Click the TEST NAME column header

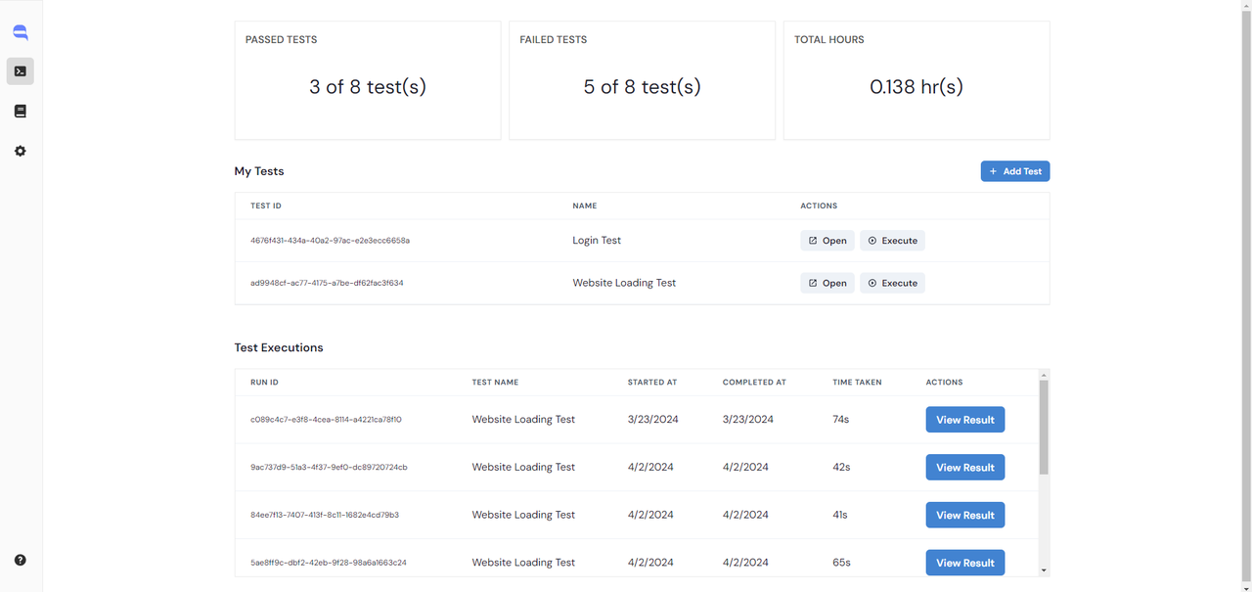coord(495,383)
